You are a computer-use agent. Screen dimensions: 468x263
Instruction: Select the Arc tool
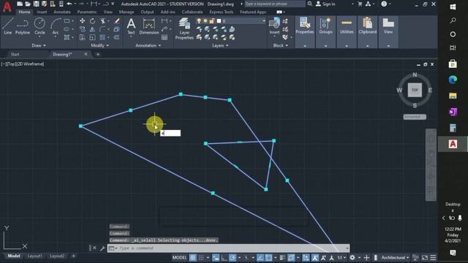[x=56, y=26]
